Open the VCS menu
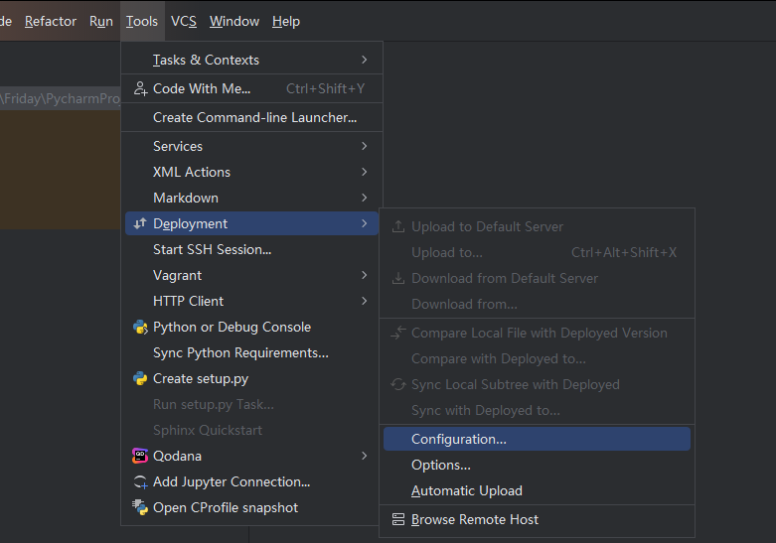The width and height of the screenshot is (776, 543). [x=184, y=21]
